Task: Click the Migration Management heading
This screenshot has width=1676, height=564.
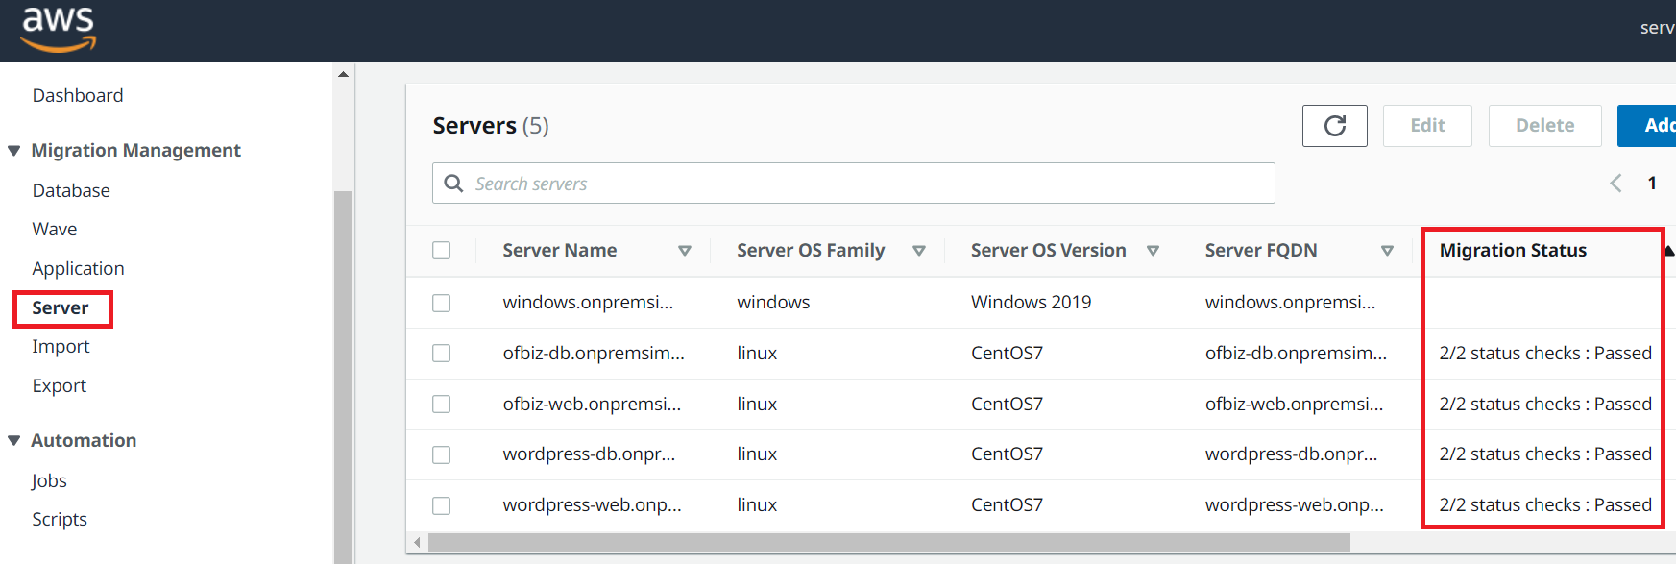Action: point(136,151)
